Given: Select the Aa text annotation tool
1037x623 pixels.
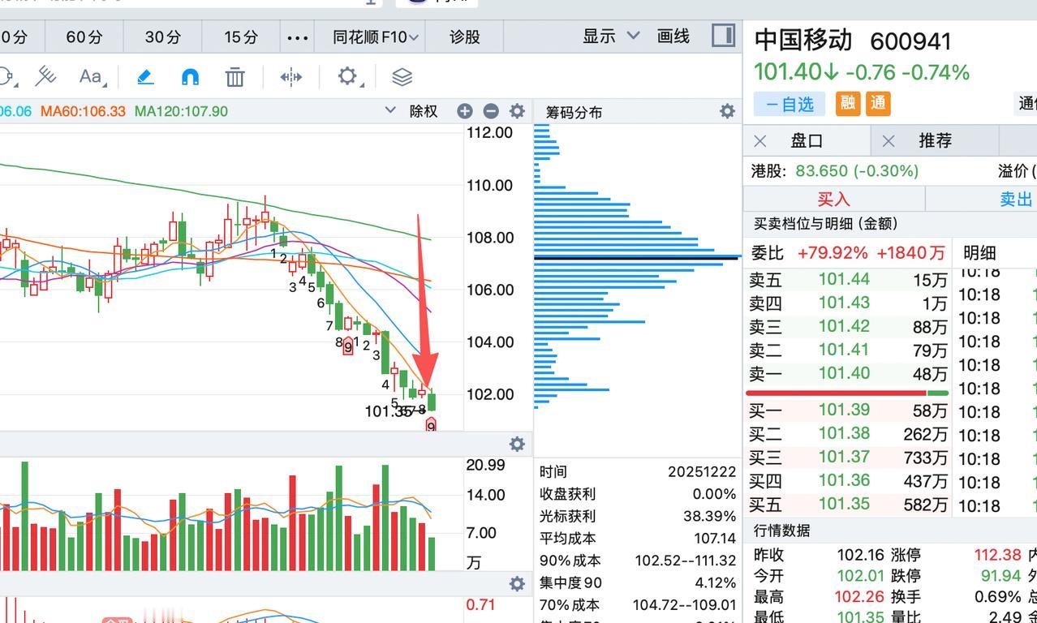Looking at the screenshot, I should [x=88, y=77].
